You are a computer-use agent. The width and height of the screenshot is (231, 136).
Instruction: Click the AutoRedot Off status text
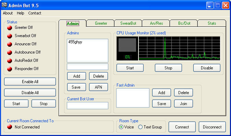(26, 60)
